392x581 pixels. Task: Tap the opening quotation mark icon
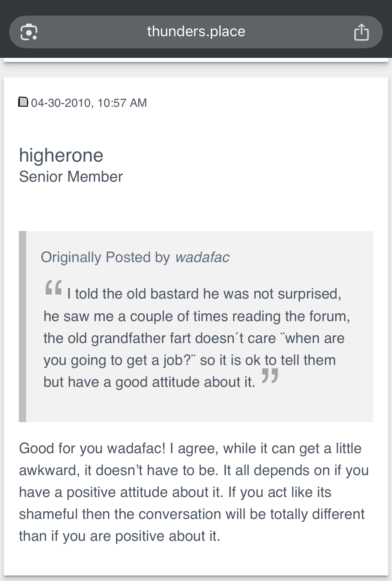pos(53,287)
